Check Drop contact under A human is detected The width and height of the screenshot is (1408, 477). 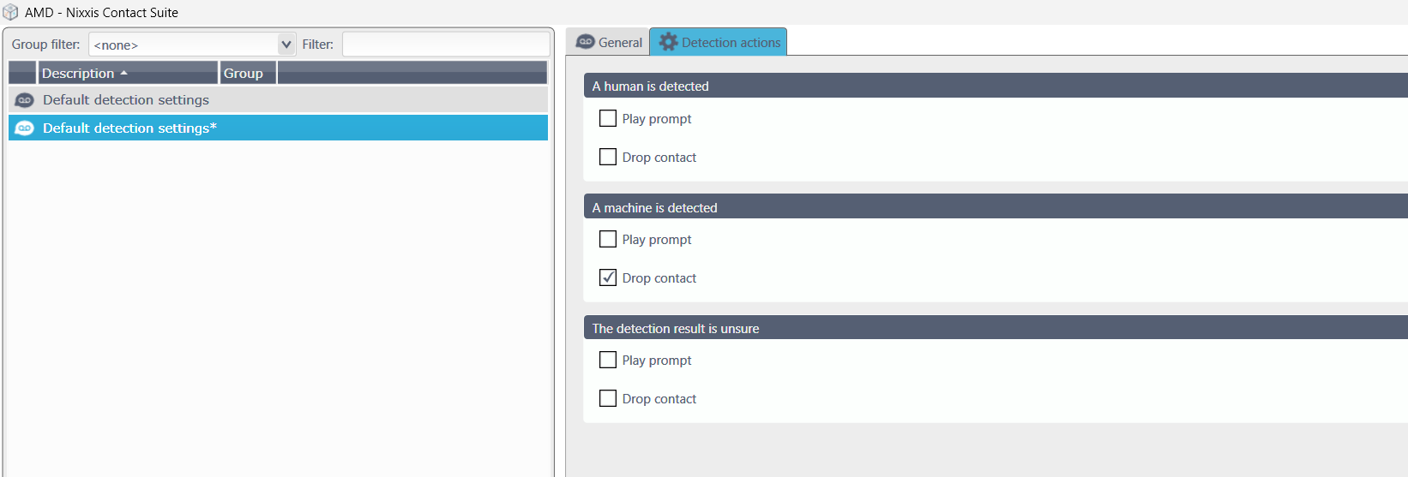[x=608, y=157]
